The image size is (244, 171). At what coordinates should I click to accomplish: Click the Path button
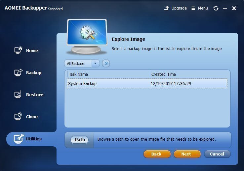click(80, 139)
